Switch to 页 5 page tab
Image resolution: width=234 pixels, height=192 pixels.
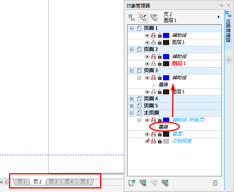(x=85, y=182)
